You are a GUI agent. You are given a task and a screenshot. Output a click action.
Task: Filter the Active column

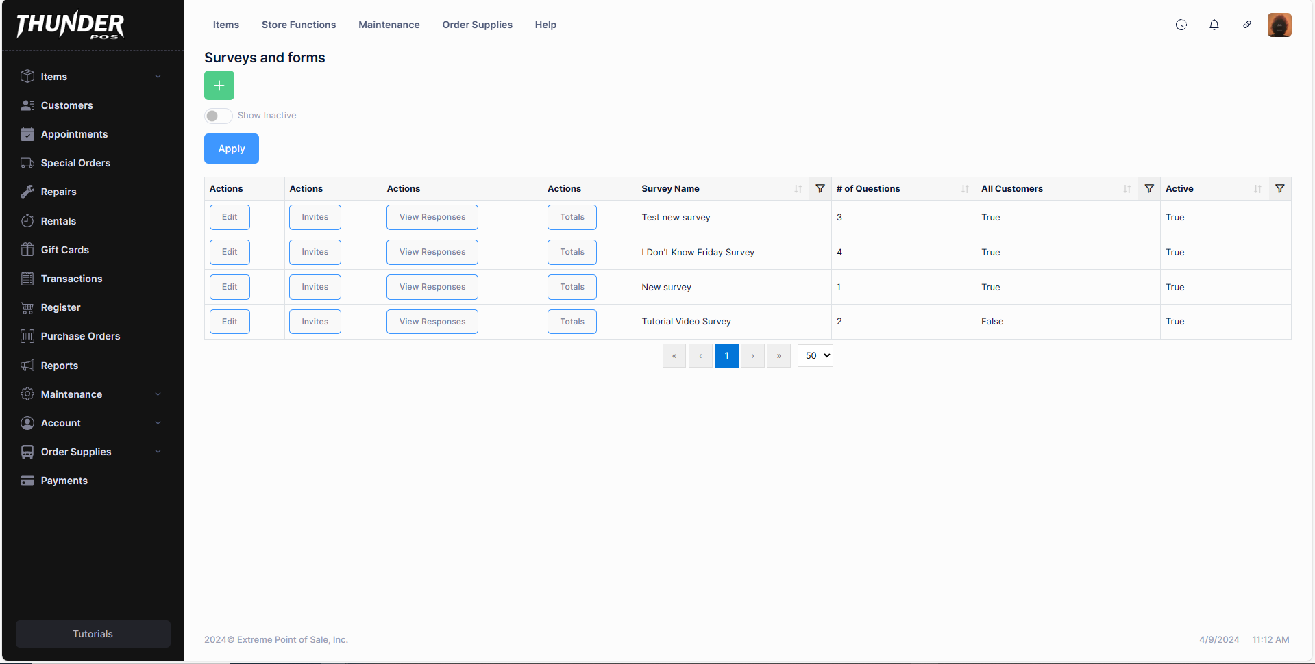click(x=1279, y=189)
